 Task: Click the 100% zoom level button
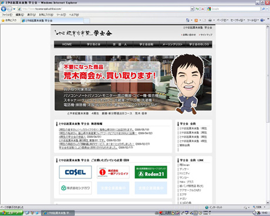point(257,207)
